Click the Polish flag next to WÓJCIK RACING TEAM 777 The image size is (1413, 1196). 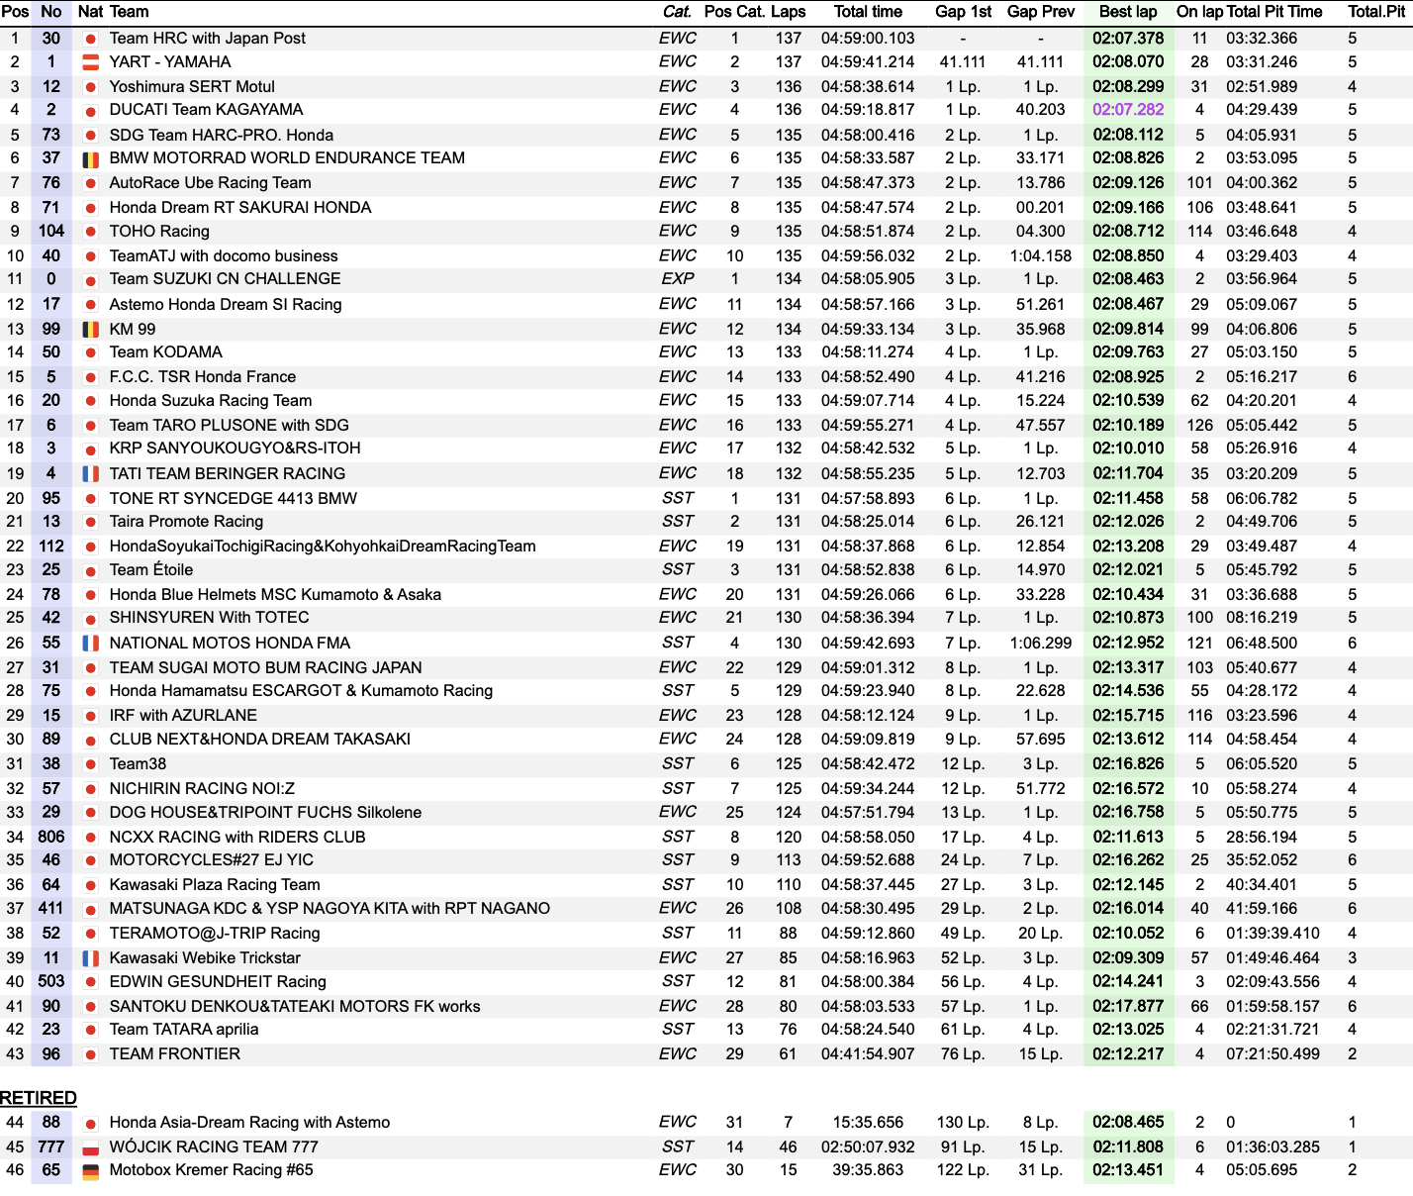pos(90,1147)
